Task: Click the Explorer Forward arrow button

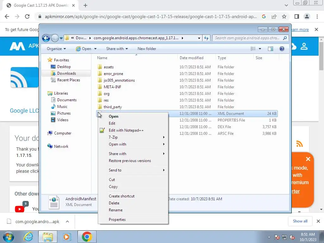Action: point(55,38)
